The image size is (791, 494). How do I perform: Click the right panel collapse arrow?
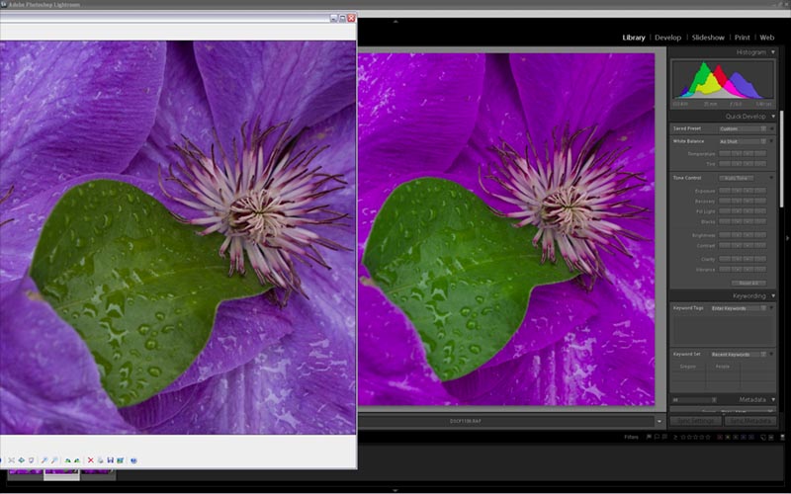[787, 237]
